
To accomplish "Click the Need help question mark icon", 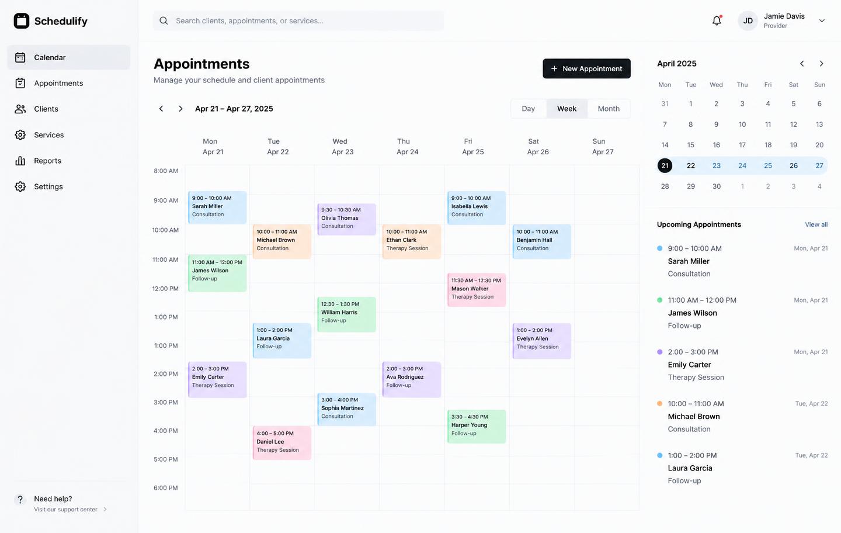I will point(20,500).
